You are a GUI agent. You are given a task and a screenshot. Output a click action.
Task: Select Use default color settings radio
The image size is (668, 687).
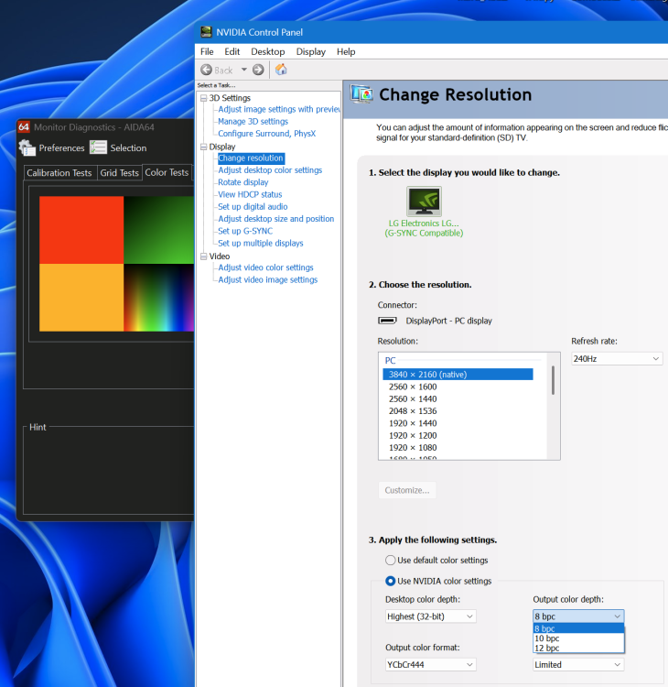tap(392, 560)
